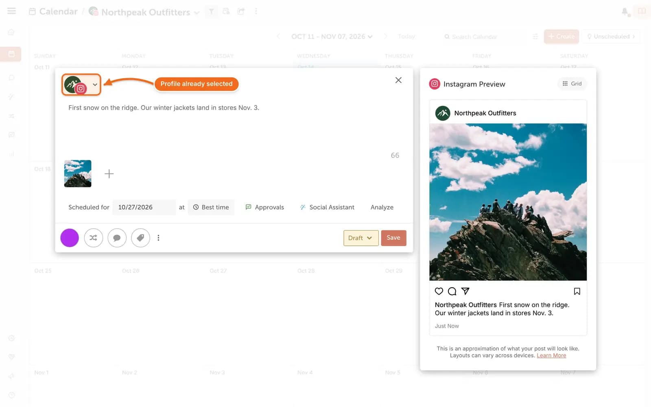
Task: Bookmark the Instagram preview post
Action: (577, 291)
